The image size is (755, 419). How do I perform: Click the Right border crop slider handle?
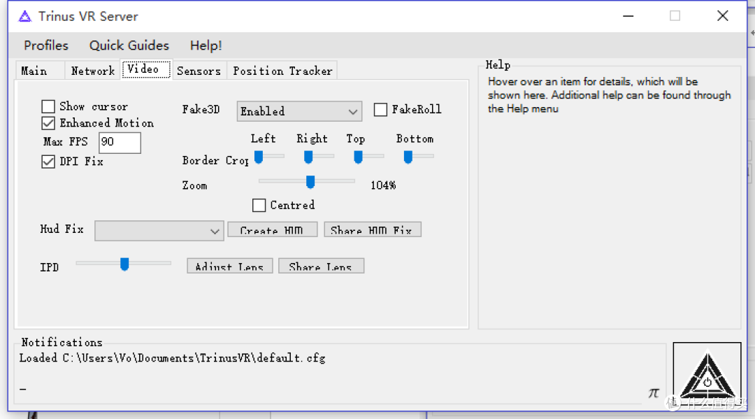[x=308, y=157]
